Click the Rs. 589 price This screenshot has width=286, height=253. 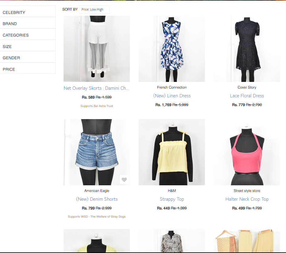88,97
